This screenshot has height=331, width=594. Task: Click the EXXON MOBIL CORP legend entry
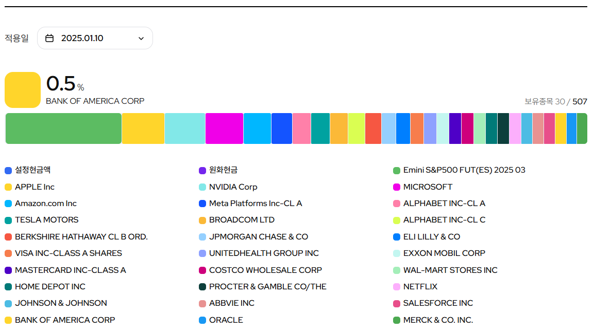(x=439, y=253)
